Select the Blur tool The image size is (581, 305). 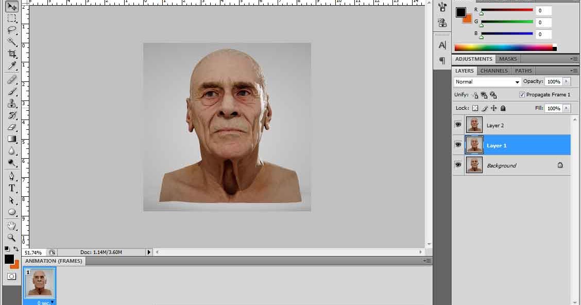[x=12, y=151]
